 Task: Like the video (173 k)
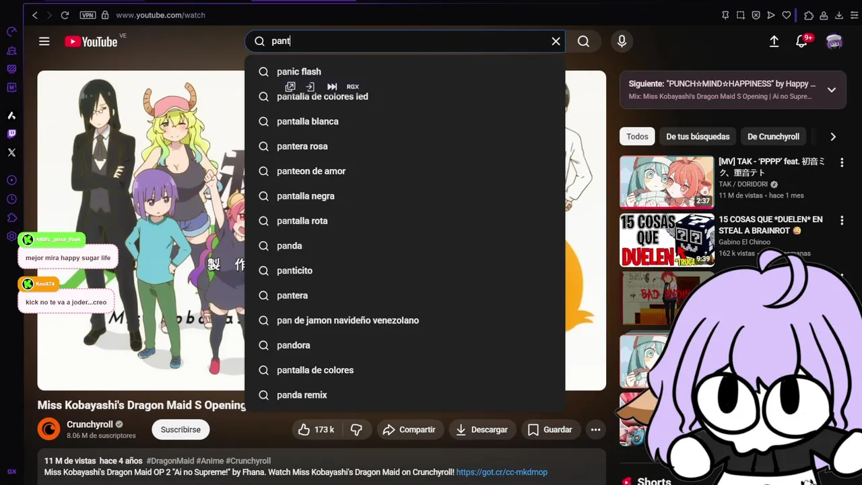click(x=317, y=430)
